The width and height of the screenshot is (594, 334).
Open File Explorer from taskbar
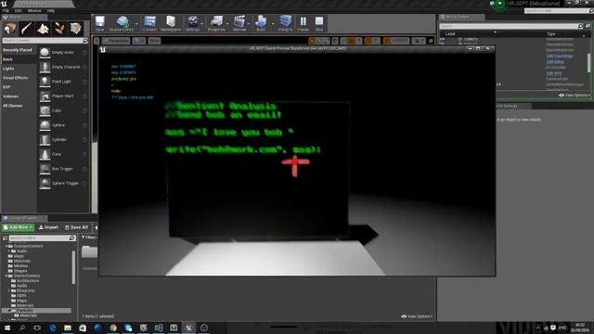point(68,328)
